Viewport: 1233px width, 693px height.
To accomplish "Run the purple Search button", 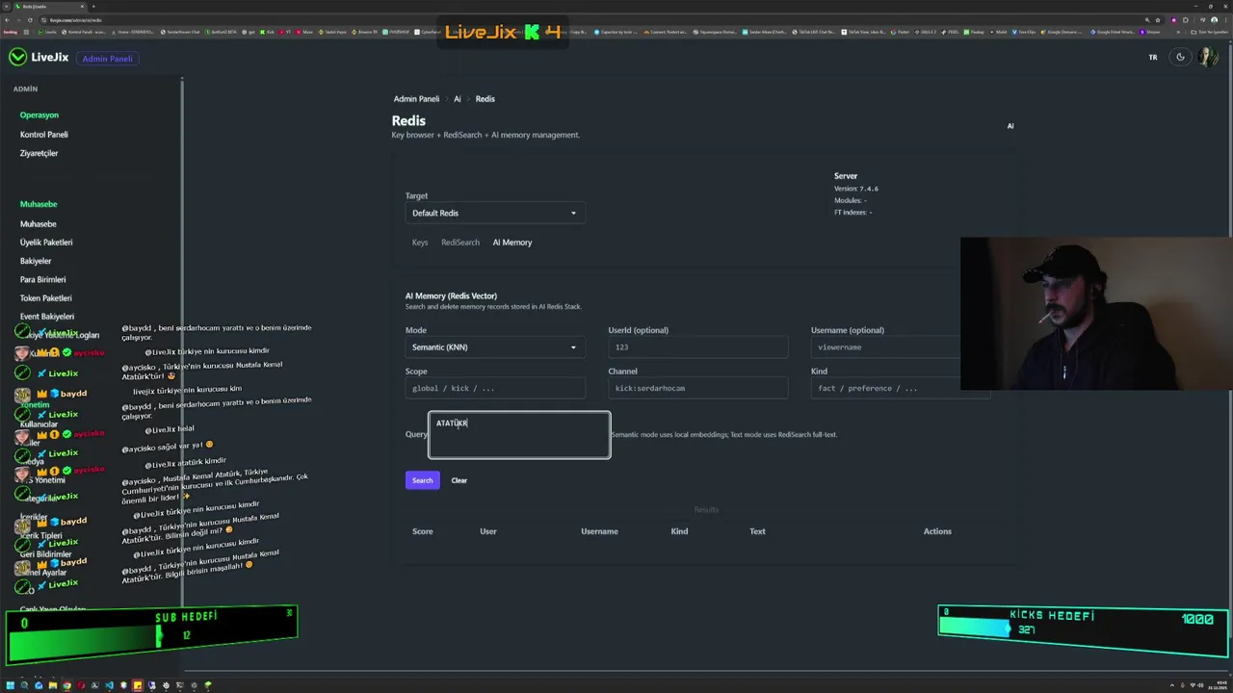I will tap(423, 480).
